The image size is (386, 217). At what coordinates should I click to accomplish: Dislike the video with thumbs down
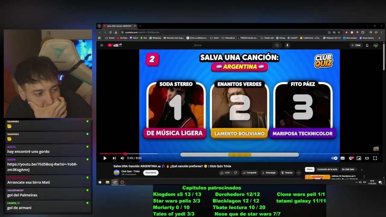coord(236,173)
